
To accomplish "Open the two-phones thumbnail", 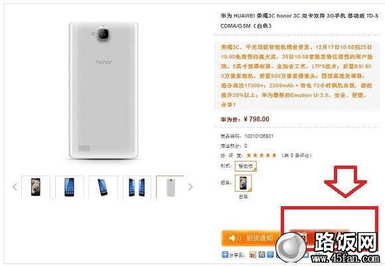I will pos(137,187).
